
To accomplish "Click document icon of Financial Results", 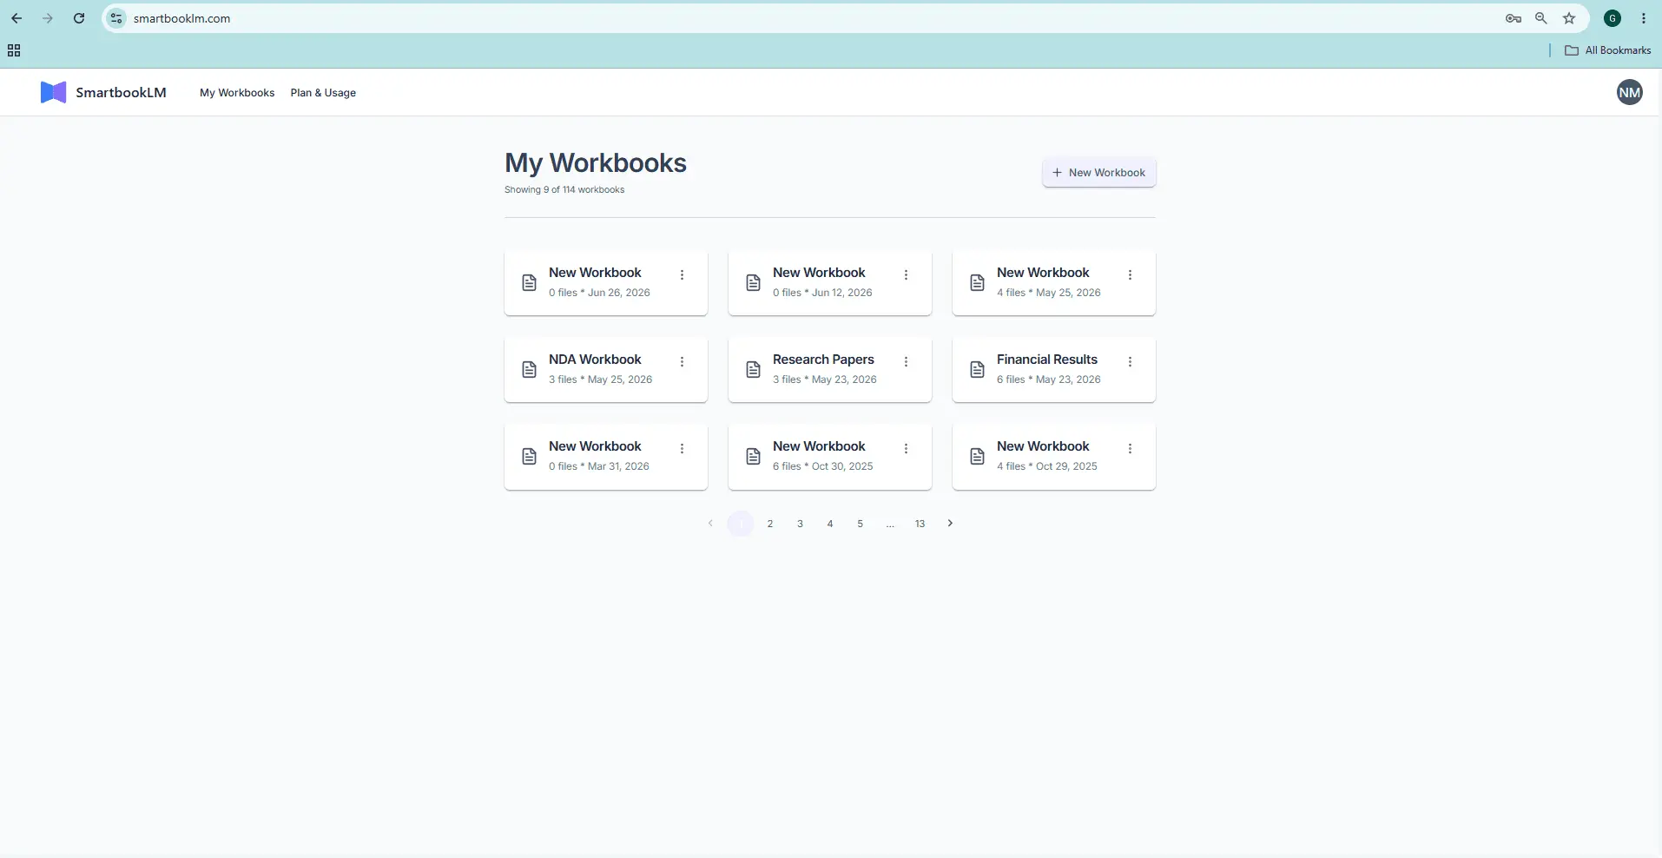I will tap(977, 369).
